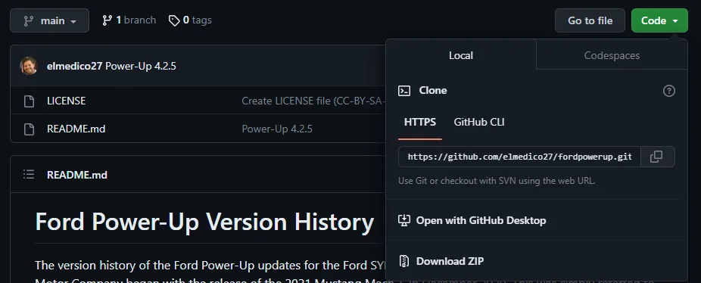The image size is (701, 283).
Task: View the 0 tags link
Action: pos(190,20)
